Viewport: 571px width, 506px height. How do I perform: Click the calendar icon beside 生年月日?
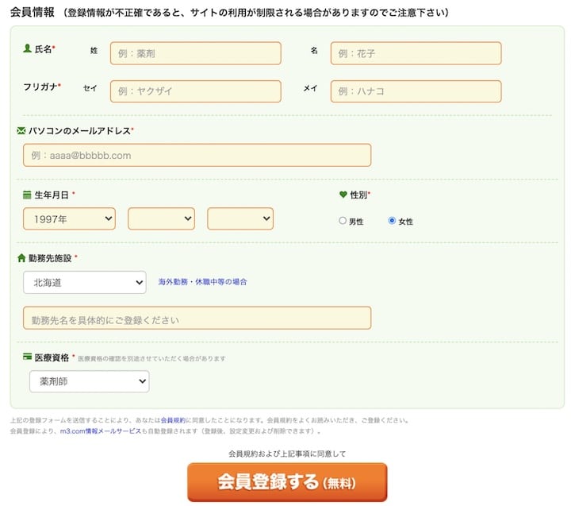pyautogui.click(x=27, y=195)
